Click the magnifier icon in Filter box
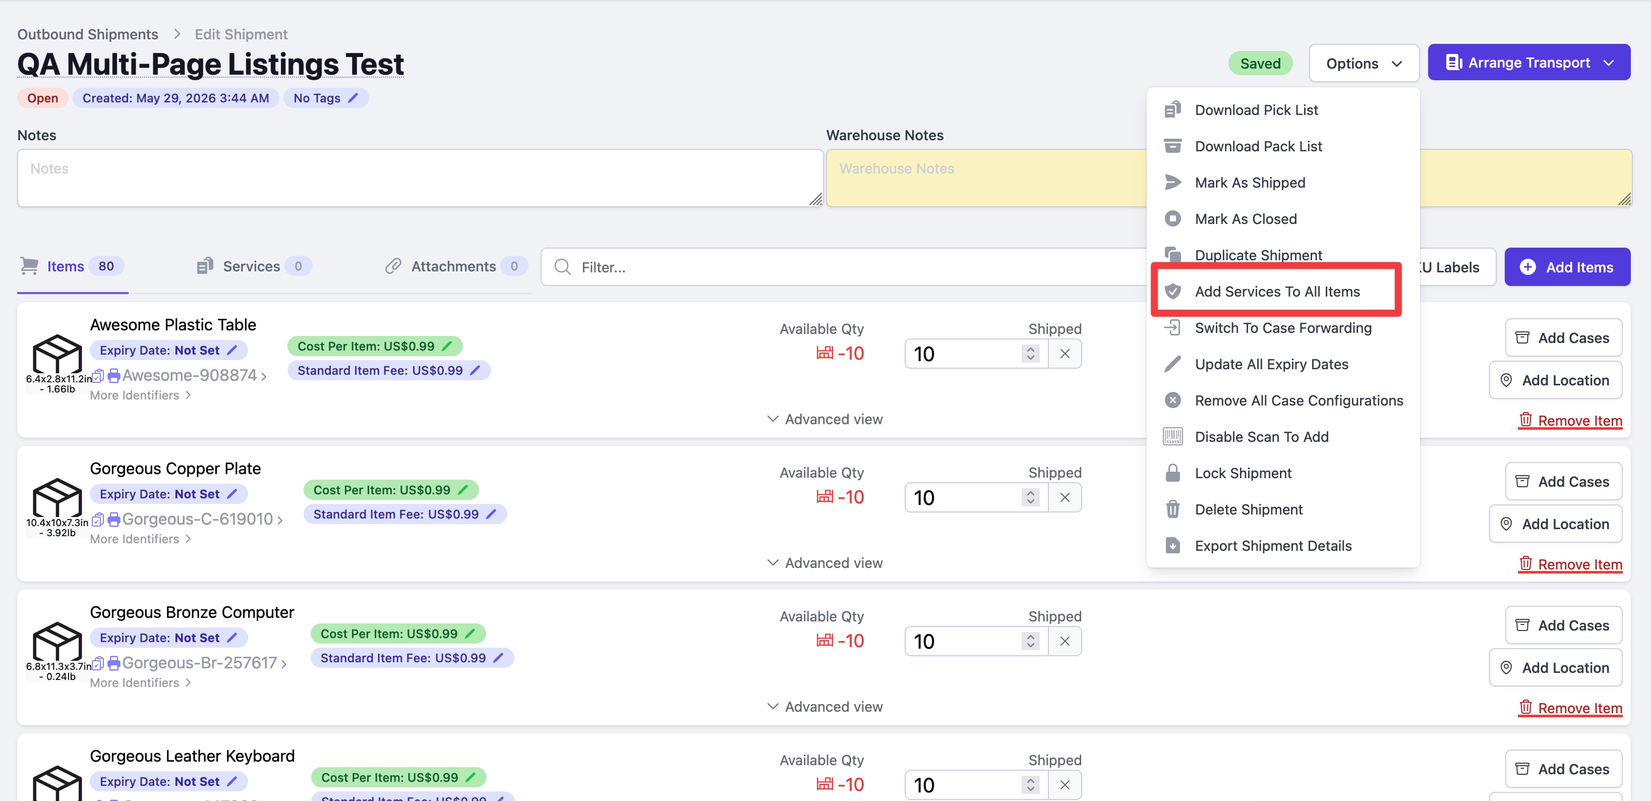The width and height of the screenshot is (1651, 801). 562,267
